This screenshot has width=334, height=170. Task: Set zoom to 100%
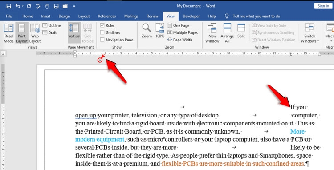point(160,31)
